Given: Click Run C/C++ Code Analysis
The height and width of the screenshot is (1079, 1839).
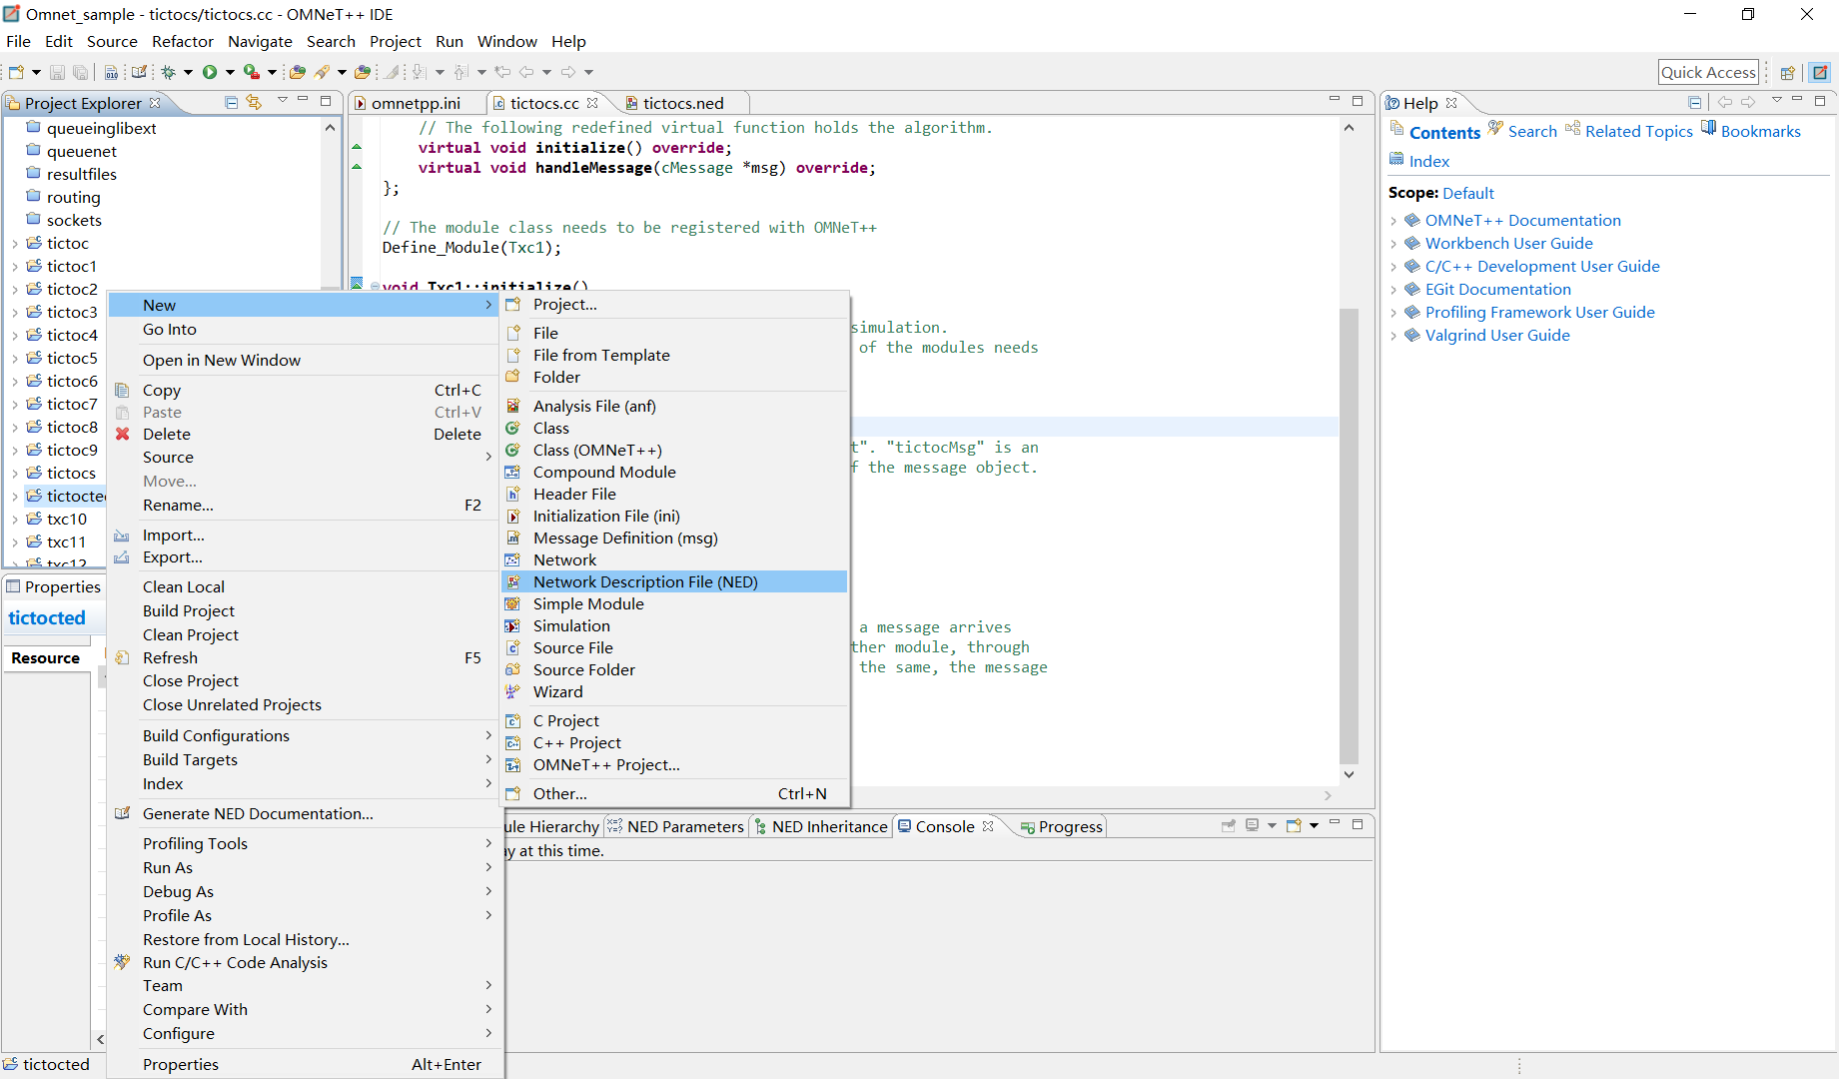Looking at the screenshot, I should (305, 962).
